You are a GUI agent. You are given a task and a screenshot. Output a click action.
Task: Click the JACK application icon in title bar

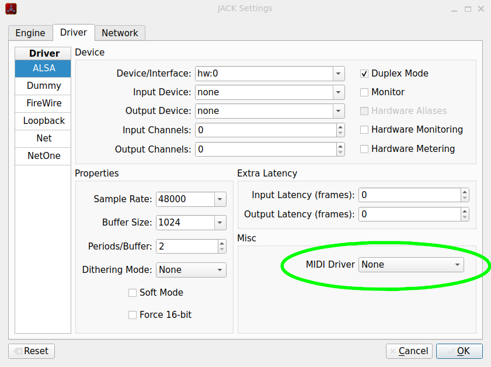(11, 9)
